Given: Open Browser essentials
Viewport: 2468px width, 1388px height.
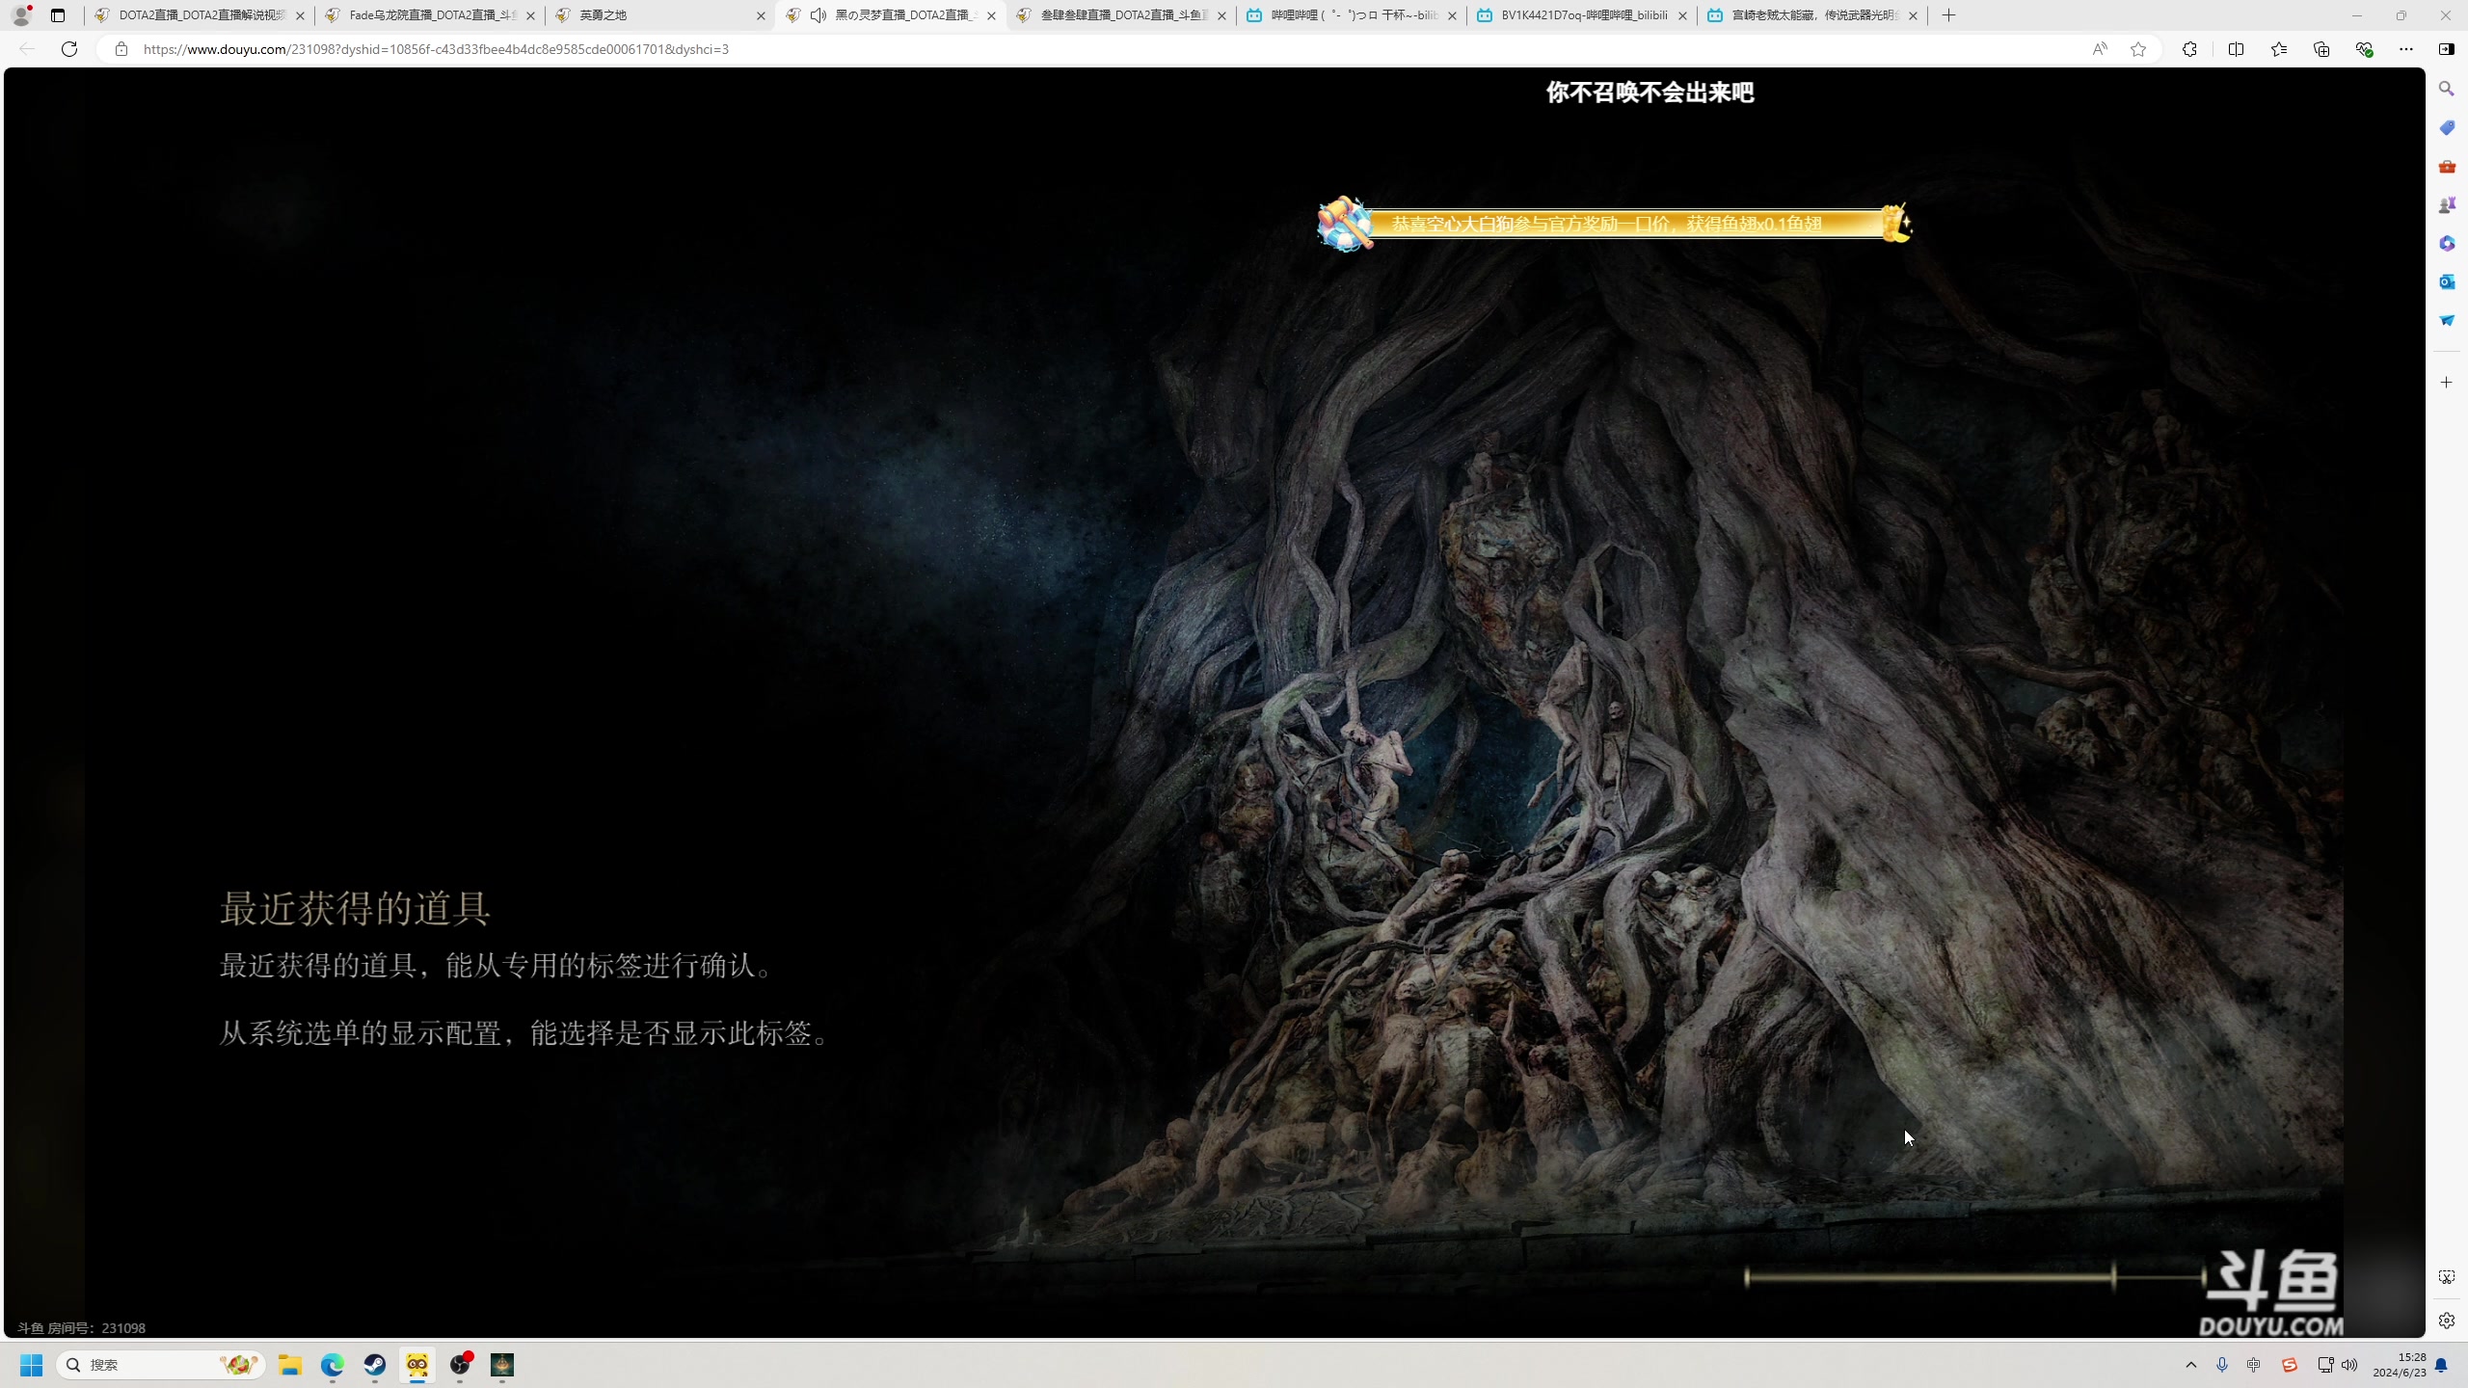Looking at the screenshot, I should [x=2364, y=49].
